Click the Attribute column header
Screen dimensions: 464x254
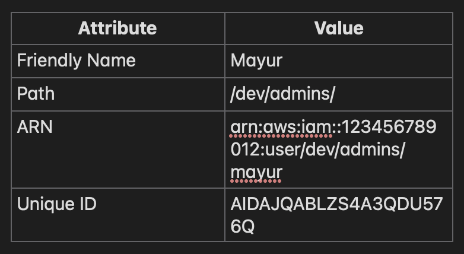[x=117, y=28]
